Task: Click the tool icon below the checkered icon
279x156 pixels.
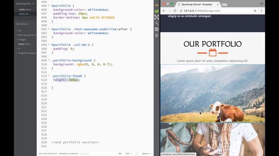Action: (157, 23)
